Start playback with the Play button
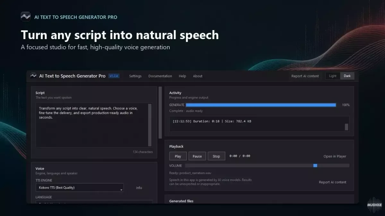This screenshot has width=385, height=216. point(178,156)
